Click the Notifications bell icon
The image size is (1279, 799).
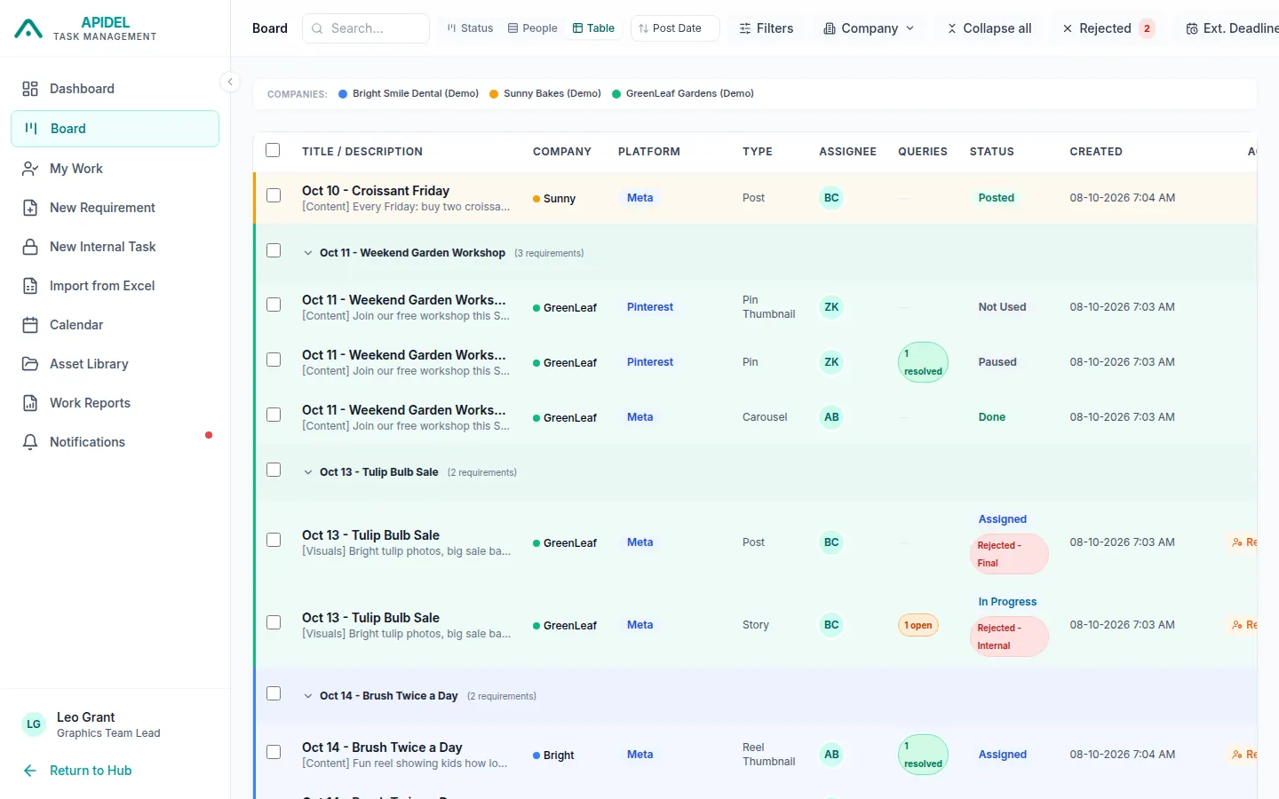point(30,442)
